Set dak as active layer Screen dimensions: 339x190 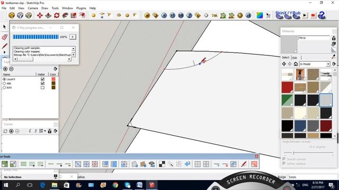click(4, 83)
